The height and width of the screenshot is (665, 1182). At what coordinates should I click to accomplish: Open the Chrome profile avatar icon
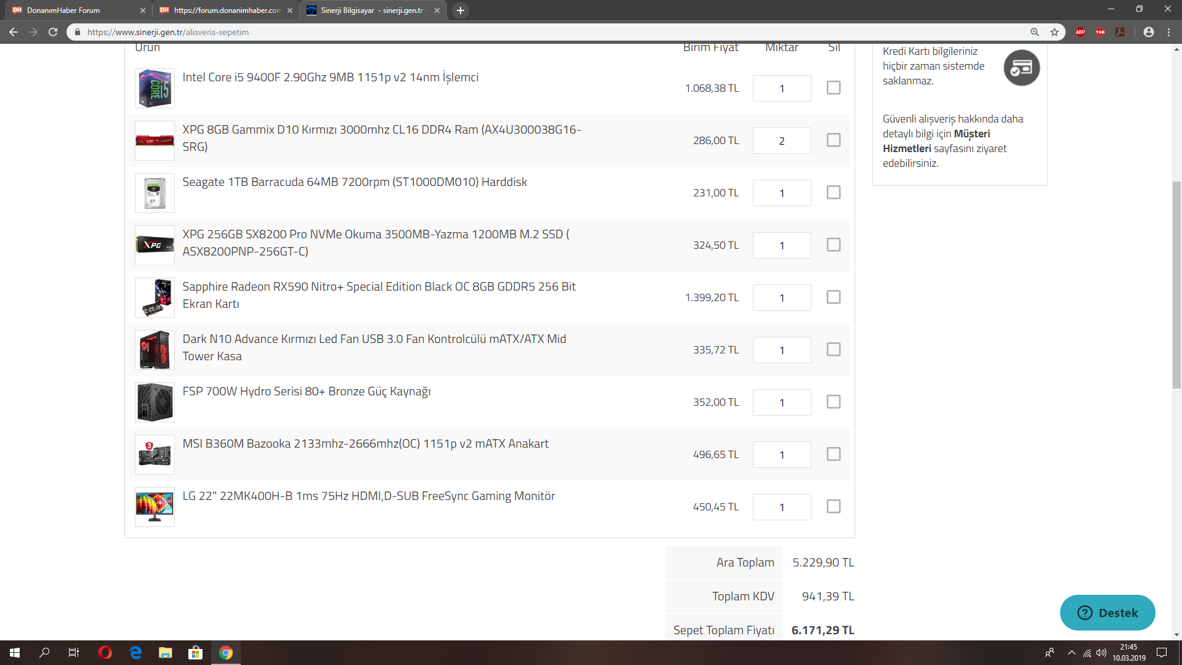click(x=1149, y=32)
